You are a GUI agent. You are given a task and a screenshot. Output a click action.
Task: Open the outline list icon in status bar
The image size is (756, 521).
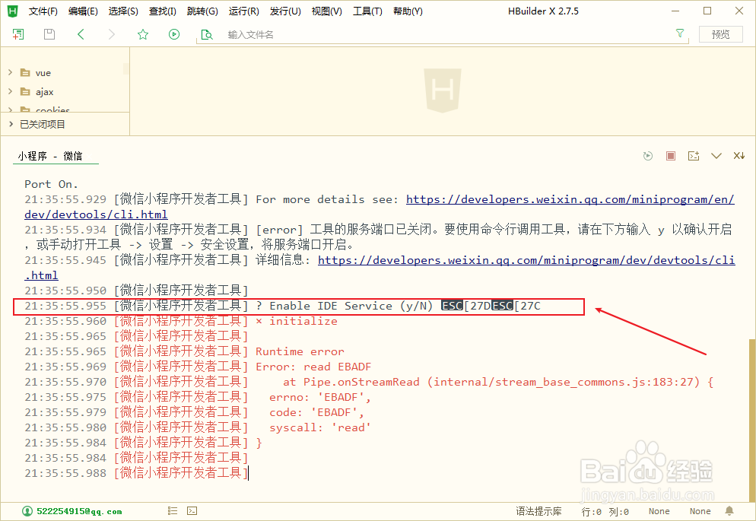(173, 511)
